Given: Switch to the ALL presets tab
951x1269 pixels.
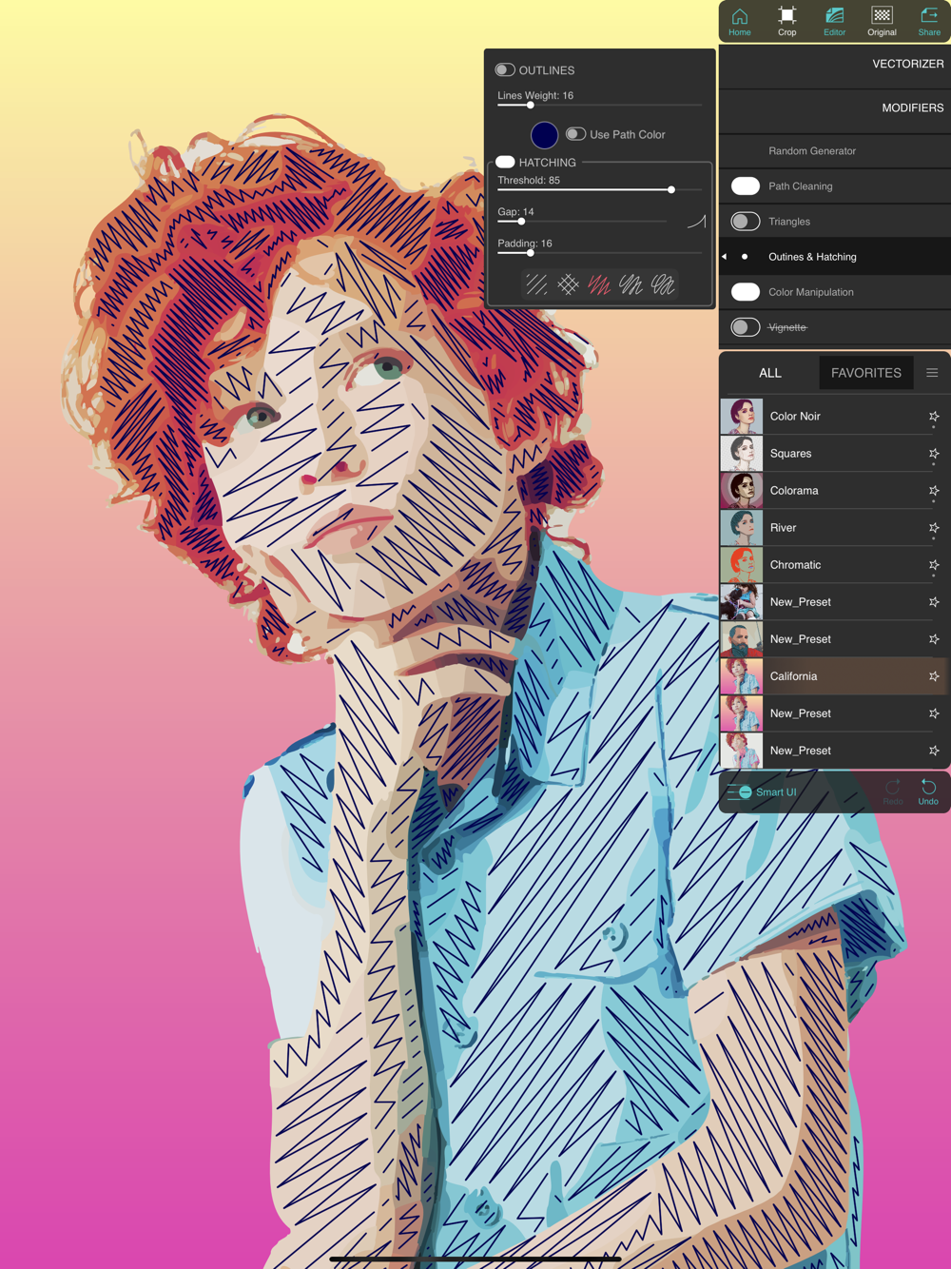Looking at the screenshot, I should [x=770, y=373].
